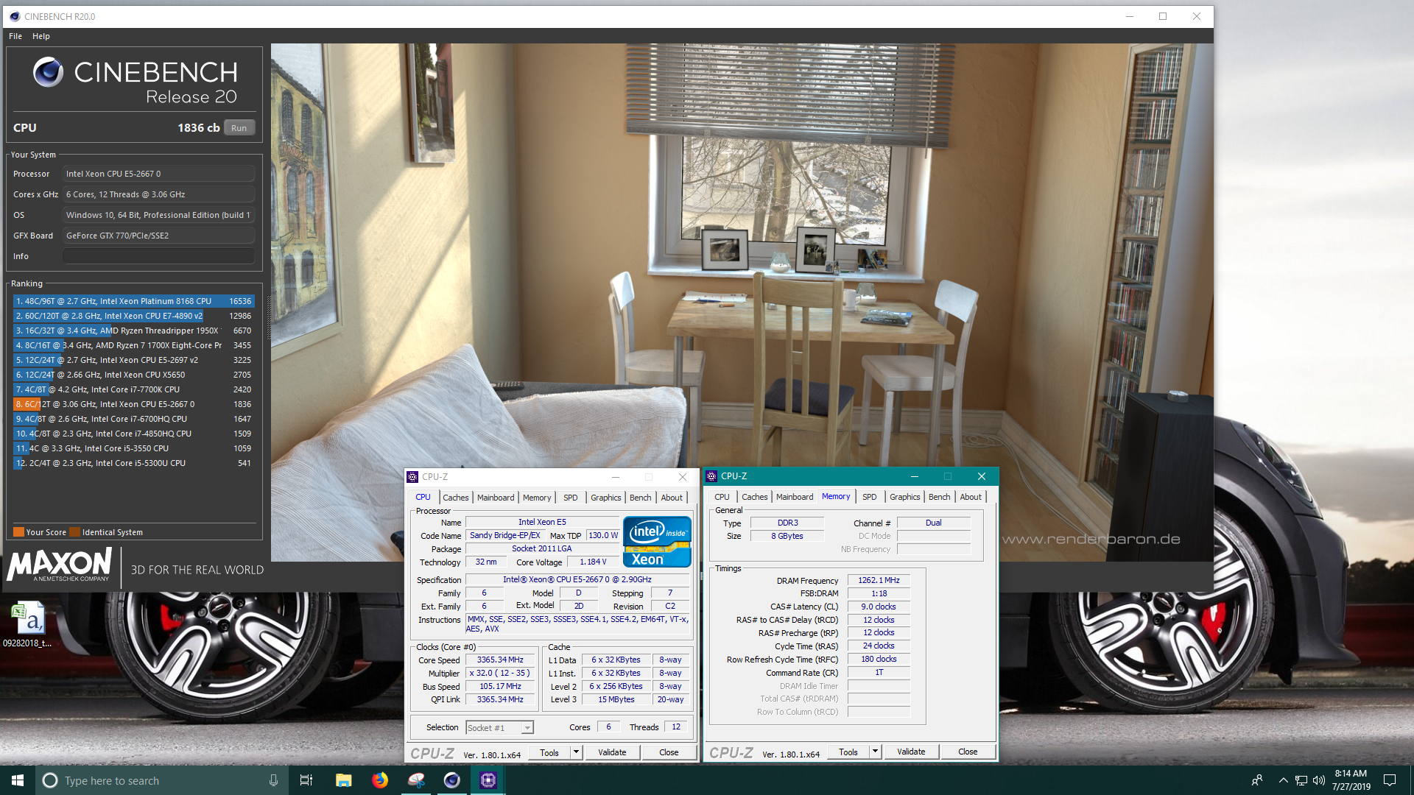Open Task View from the taskbar
Image resolution: width=1414 pixels, height=795 pixels.
tap(306, 780)
